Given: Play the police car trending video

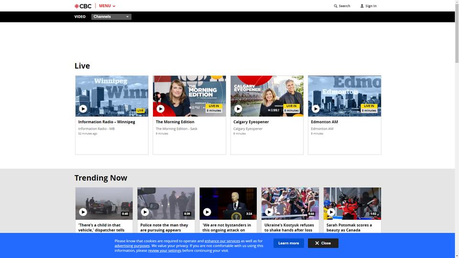Looking at the screenshot, I should [83, 212].
